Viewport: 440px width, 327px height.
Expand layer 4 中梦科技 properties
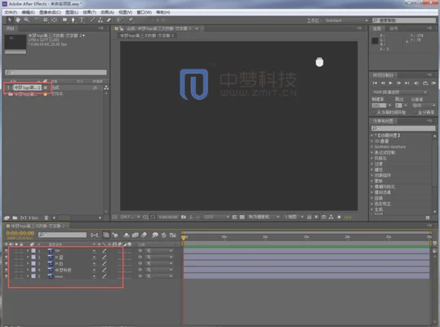pyautogui.click(x=28, y=270)
